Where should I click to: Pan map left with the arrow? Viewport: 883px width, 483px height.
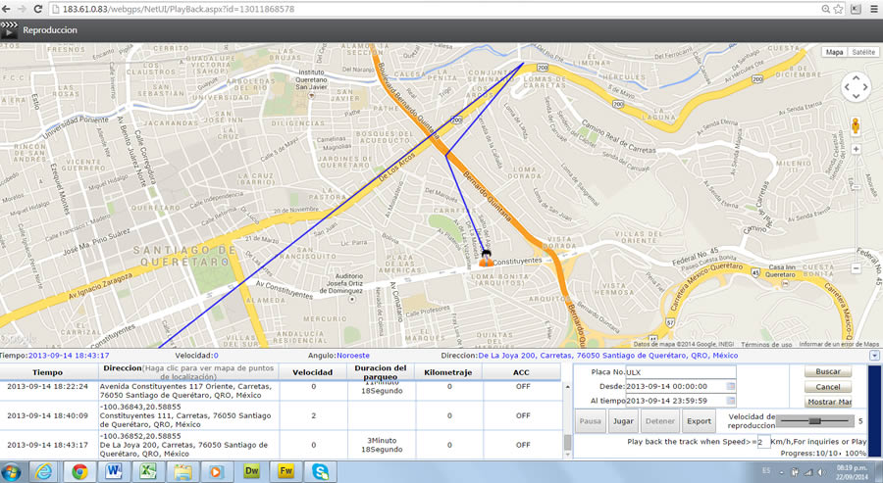[x=847, y=87]
